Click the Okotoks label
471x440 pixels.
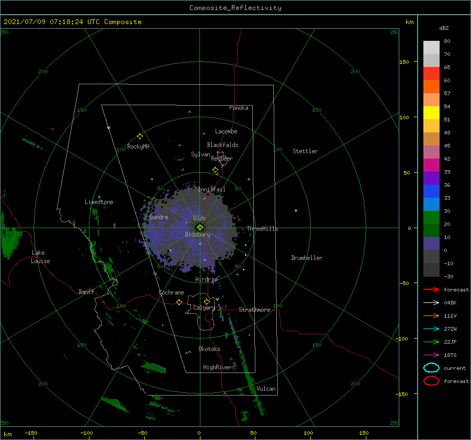[209, 348]
